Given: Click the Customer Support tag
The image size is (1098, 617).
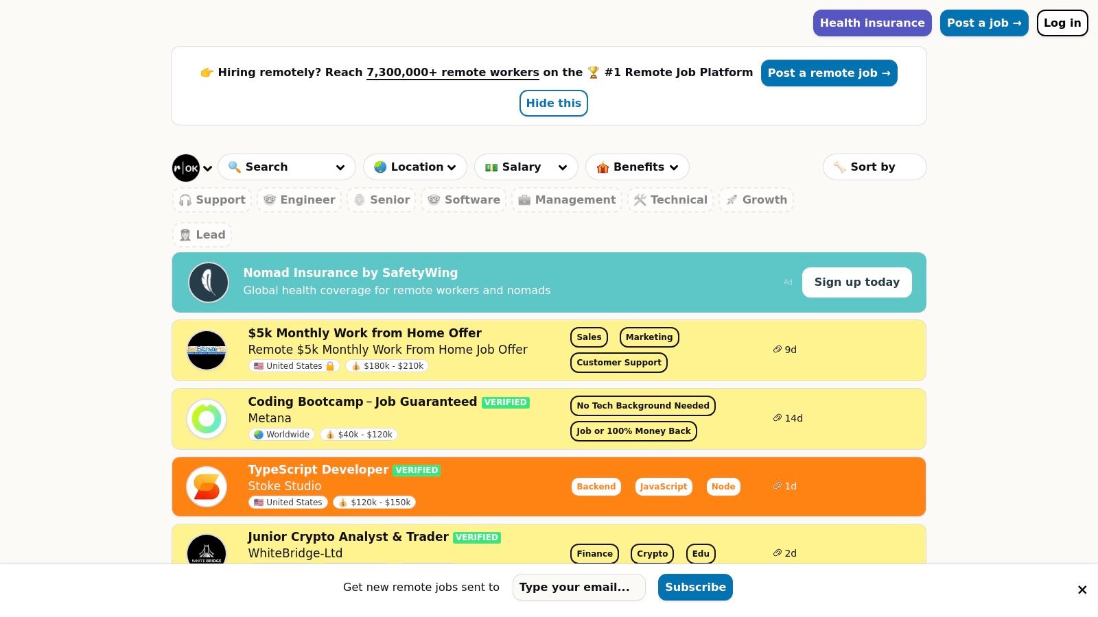Looking at the screenshot, I should coord(619,363).
